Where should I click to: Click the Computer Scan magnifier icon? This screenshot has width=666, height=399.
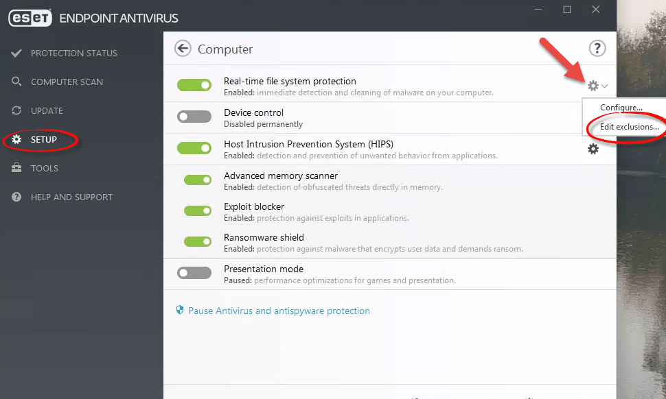tap(16, 82)
